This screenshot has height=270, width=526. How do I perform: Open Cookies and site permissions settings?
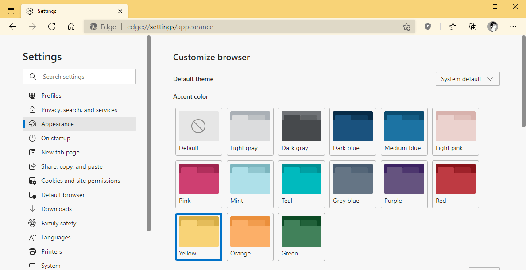tap(81, 180)
